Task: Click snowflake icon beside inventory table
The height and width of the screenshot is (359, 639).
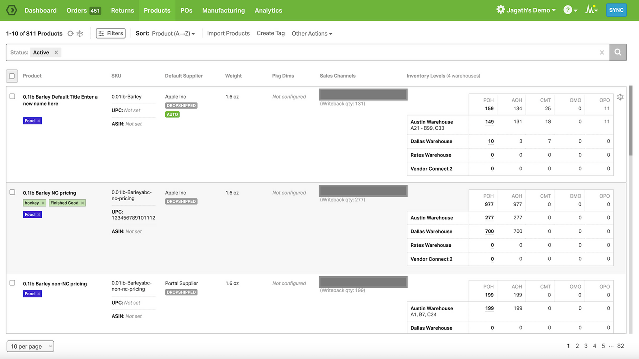Action: (620, 97)
